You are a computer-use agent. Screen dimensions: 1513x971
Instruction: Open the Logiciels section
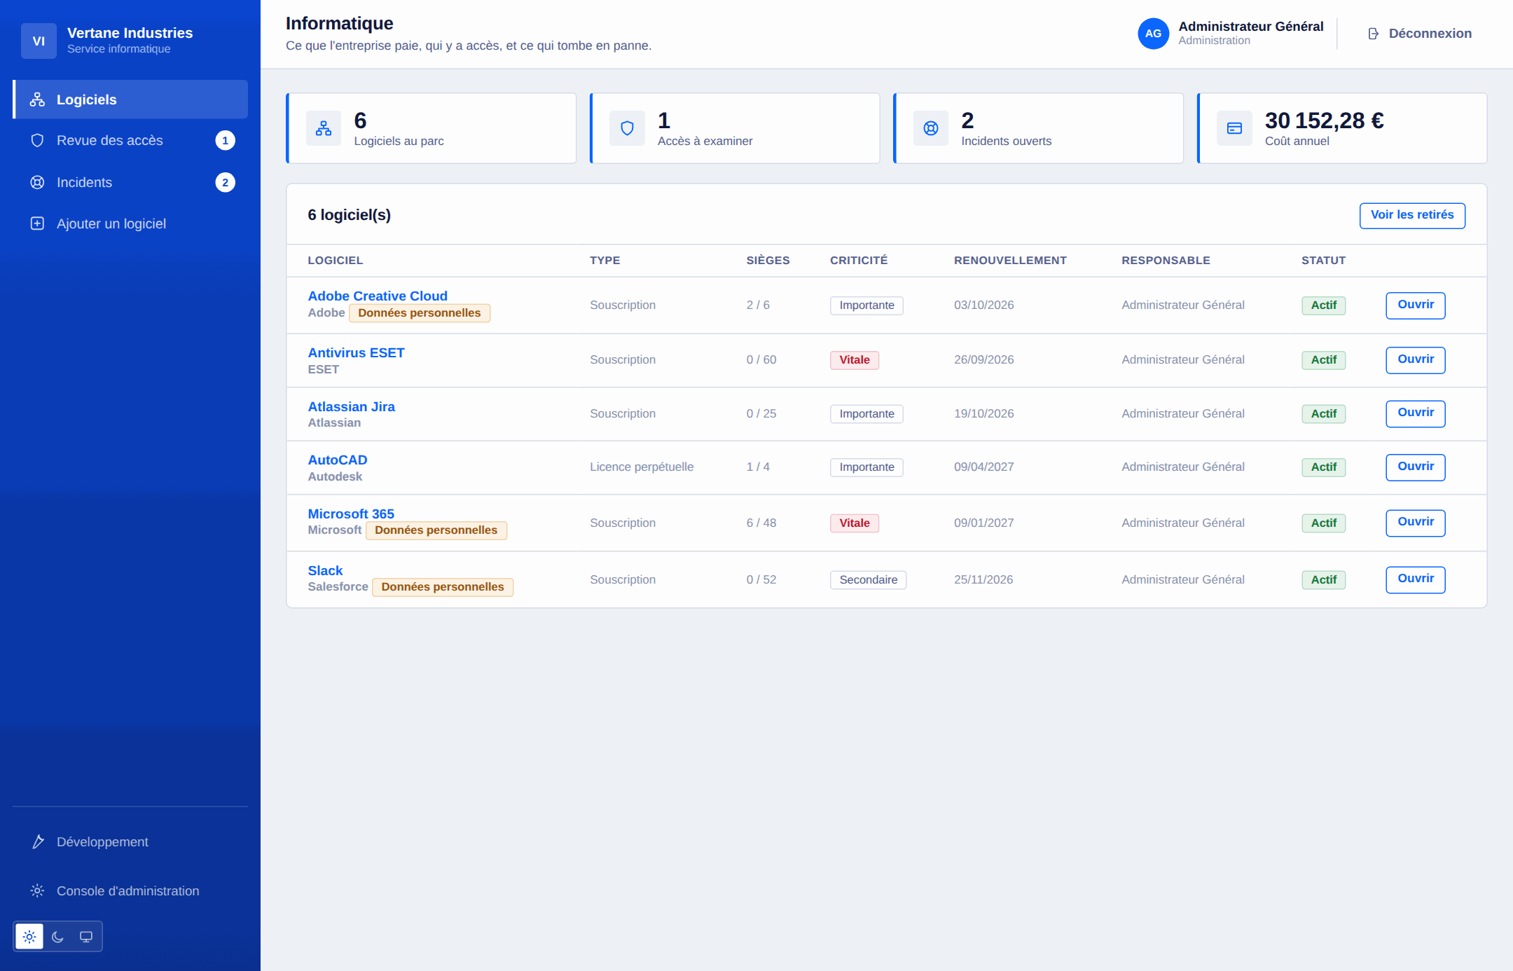[130, 99]
